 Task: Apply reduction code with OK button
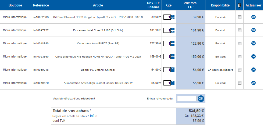(x=201, y=99)
